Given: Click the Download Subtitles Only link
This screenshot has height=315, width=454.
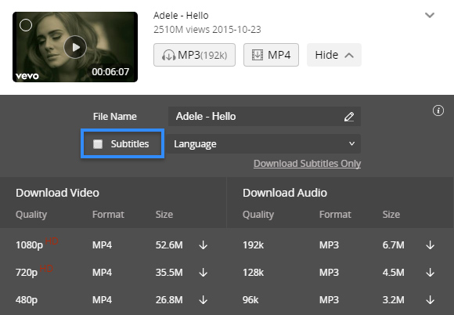Looking at the screenshot, I should tap(307, 164).
